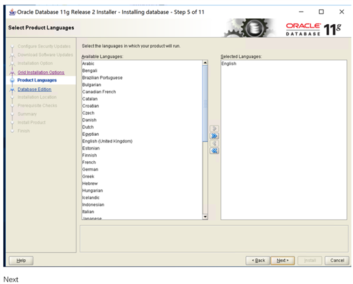Select Italian in Available Languages
The width and height of the screenshot is (353, 284).
coord(142,212)
